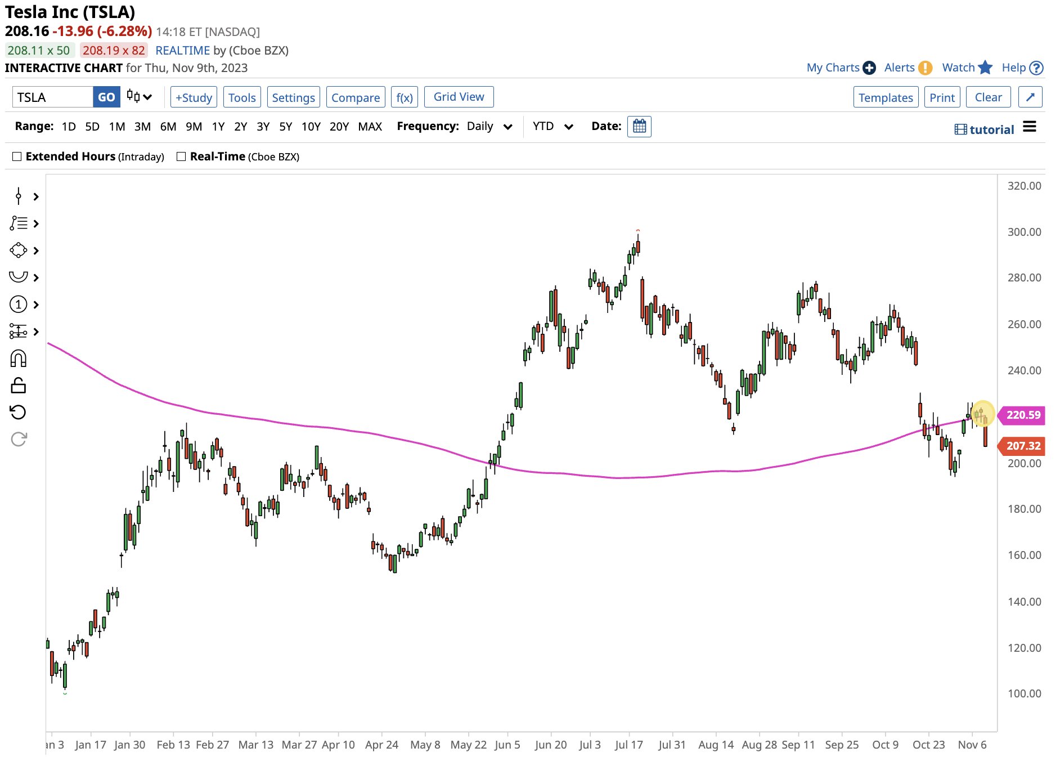Select the 1Y range
Image resolution: width=1060 pixels, height=779 pixels.
click(218, 126)
